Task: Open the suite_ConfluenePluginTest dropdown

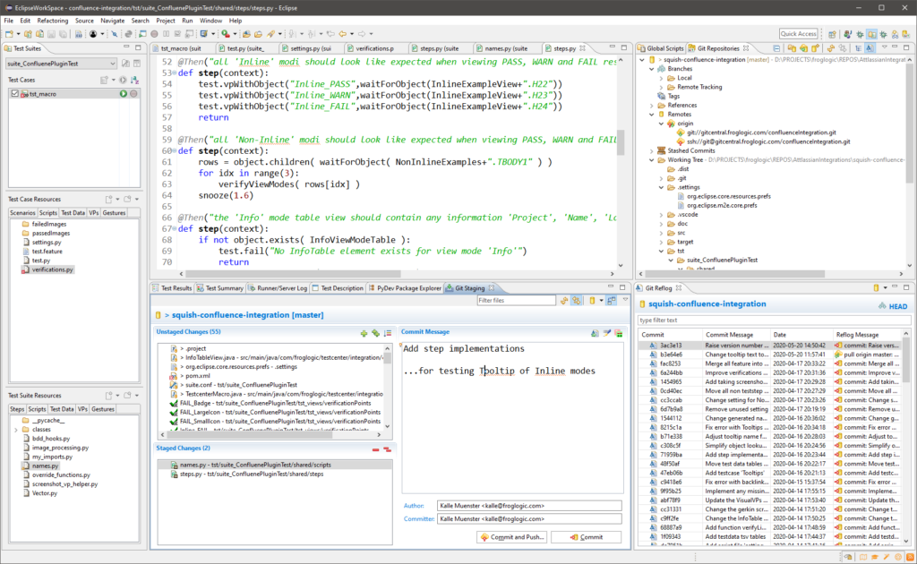Action: coord(112,64)
